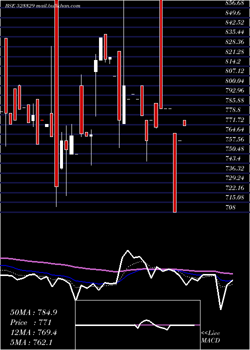250x350 pixels.
Task: Click the 736.32 price axis label
Action: tap(235, 168)
